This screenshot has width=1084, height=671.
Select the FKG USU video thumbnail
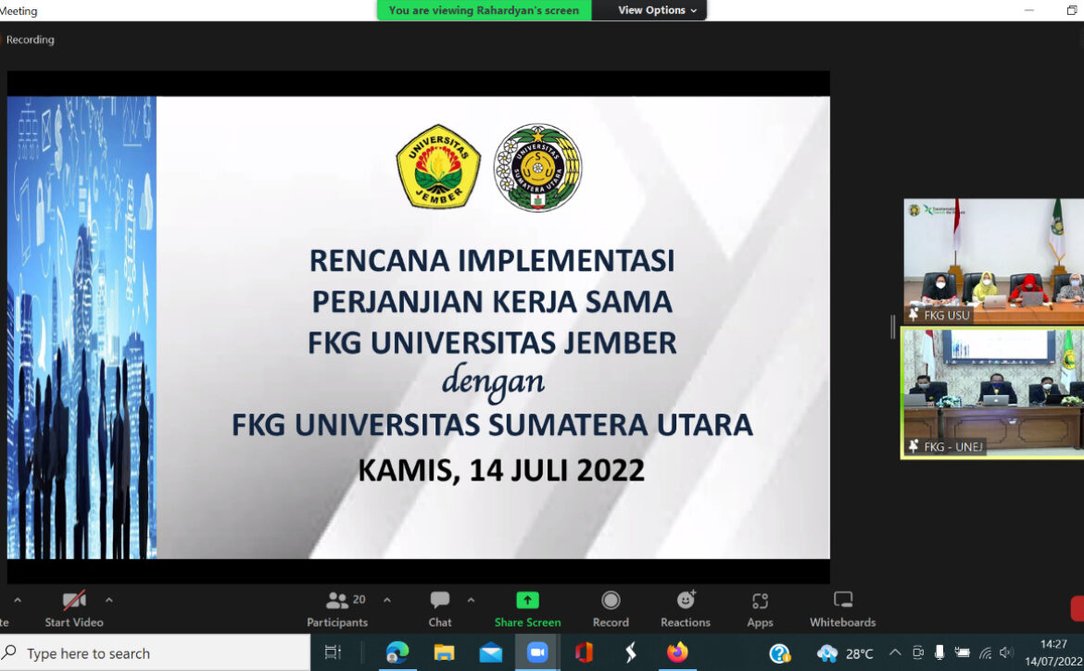993,262
